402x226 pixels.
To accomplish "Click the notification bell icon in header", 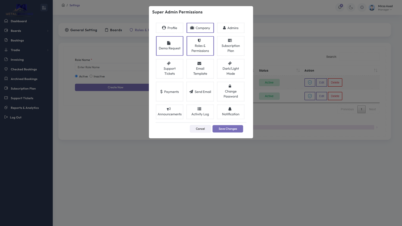I will (340, 7).
